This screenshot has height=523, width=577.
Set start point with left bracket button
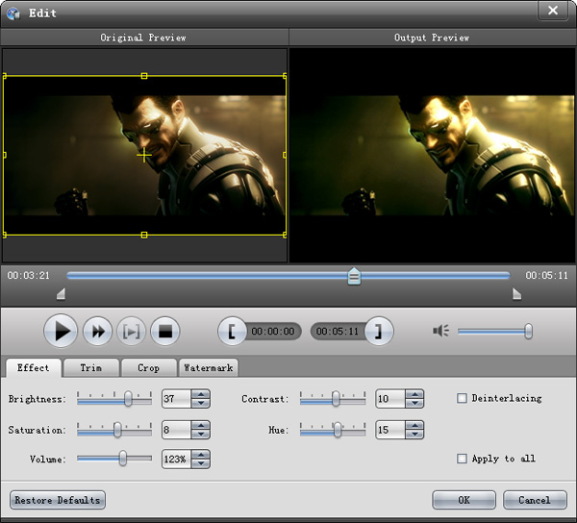[232, 332]
